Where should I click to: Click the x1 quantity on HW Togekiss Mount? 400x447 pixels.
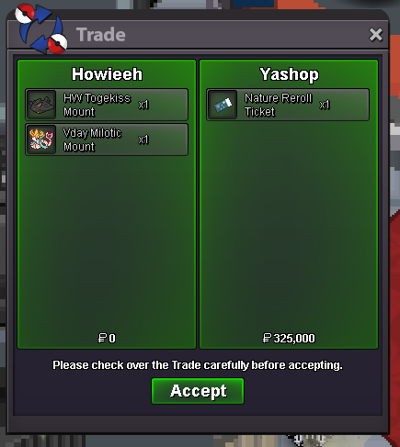143,105
